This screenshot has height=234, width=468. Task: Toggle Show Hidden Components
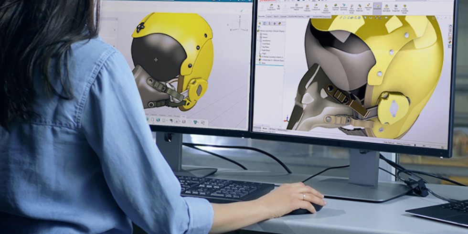(x=327, y=7)
